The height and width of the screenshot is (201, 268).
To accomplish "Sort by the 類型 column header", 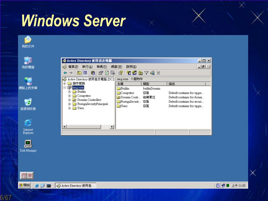I will pos(154,84).
